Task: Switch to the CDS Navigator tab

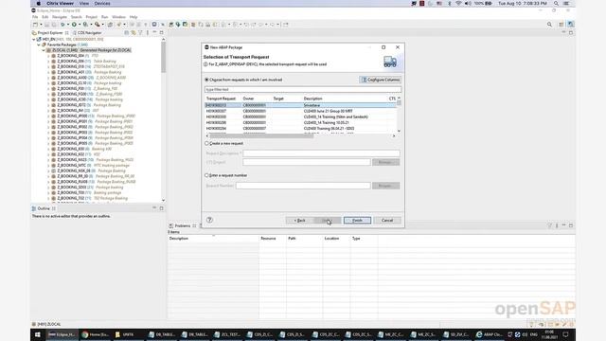Action: 86,33
